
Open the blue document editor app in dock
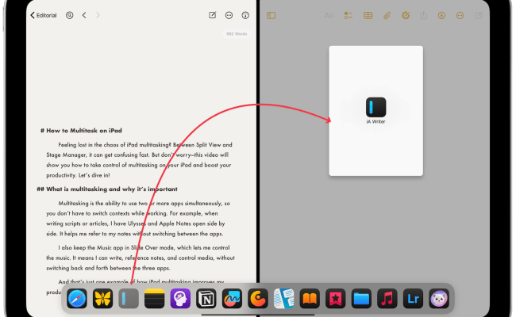click(x=283, y=299)
